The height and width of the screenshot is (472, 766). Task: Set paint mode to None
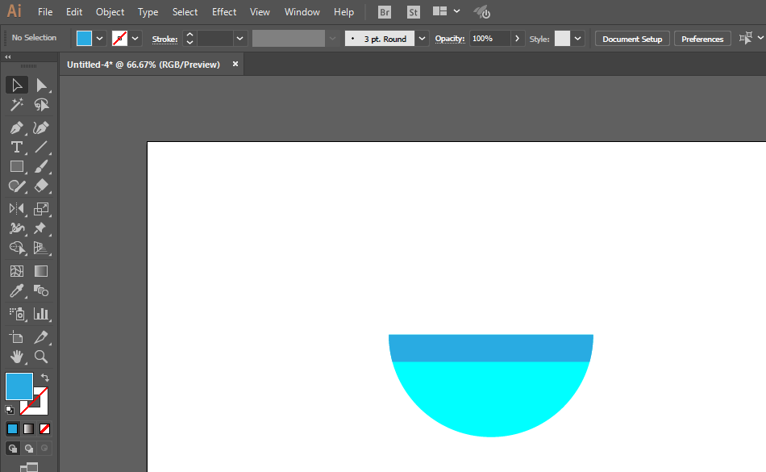[44, 429]
